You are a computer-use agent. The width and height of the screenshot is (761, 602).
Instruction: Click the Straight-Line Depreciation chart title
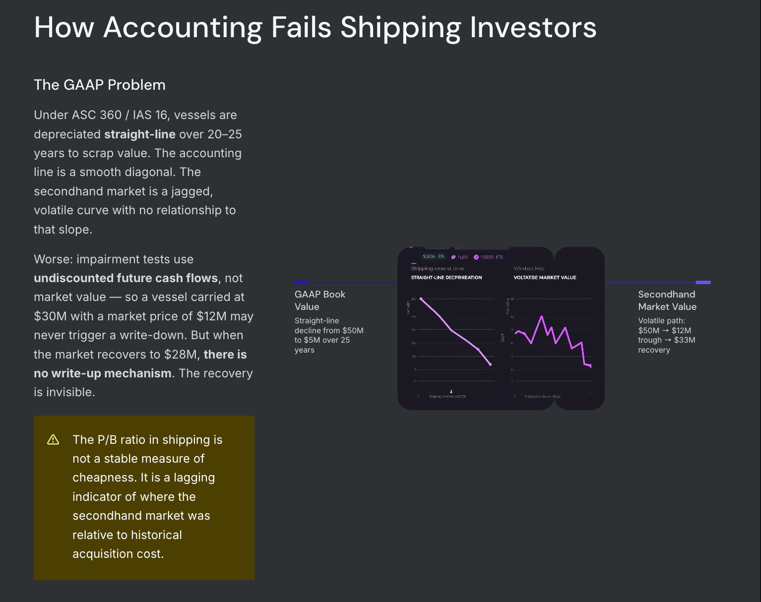[446, 277]
